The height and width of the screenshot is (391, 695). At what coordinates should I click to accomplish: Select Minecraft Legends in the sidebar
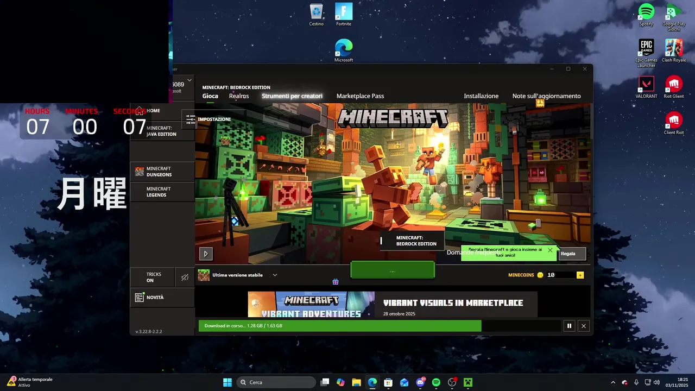point(162,192)
